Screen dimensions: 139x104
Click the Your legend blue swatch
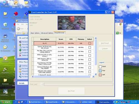click(x=100, y=71)
